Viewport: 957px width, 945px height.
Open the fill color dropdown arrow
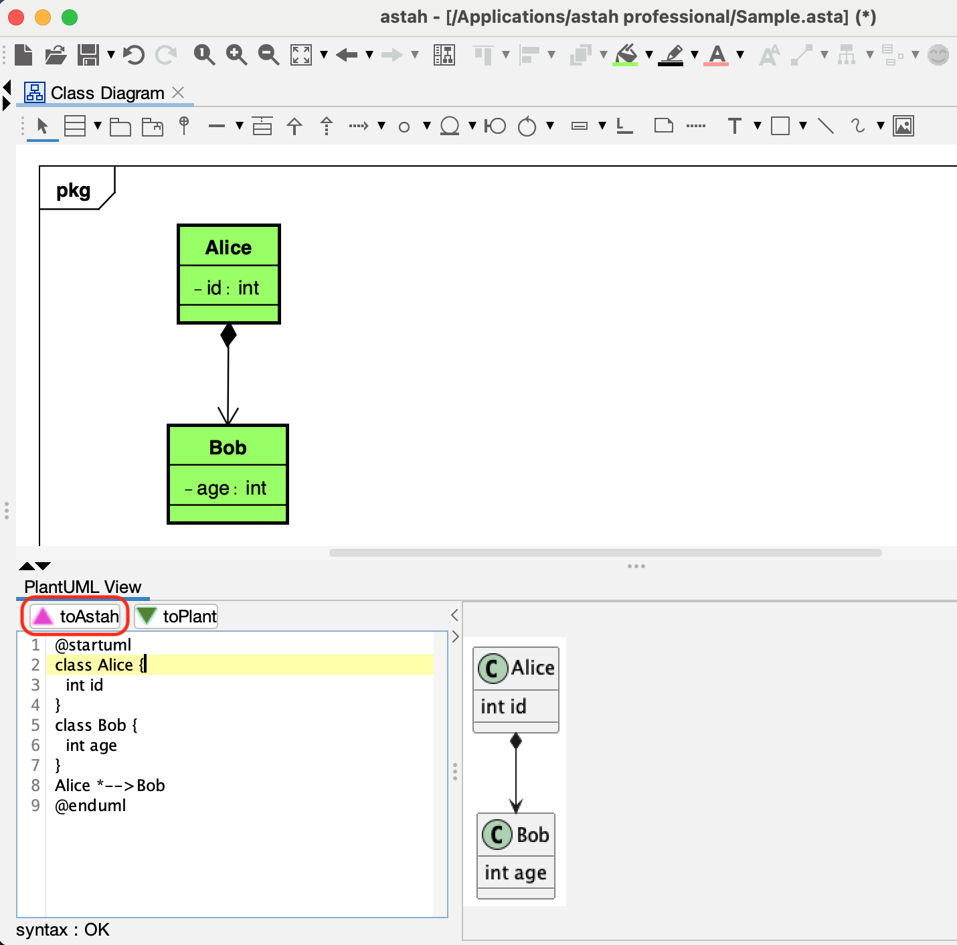[x=648, y=55]
